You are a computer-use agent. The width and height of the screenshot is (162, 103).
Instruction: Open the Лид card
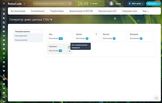(x=60, y=37)
